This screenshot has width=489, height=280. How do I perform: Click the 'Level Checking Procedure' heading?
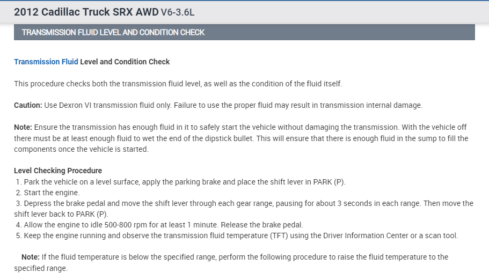tap(58, 171)
